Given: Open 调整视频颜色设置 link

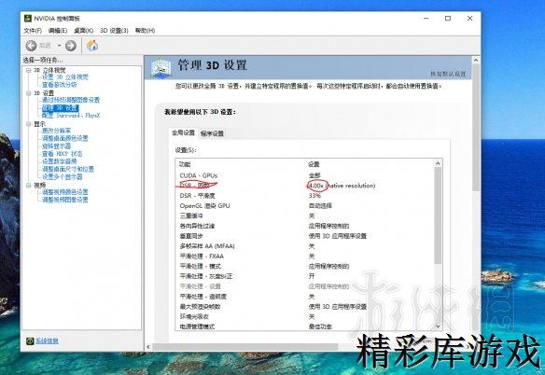Looking at the screenshot, I should point(65,192).
